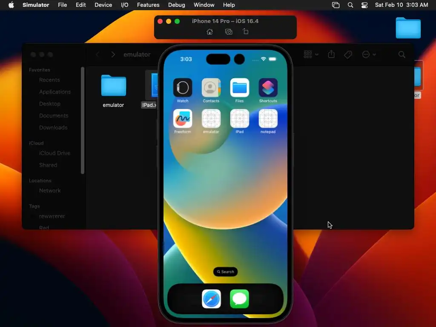Open the Edit menu
The width and height of the screenshot is (436, 327).
coord(80,5)
